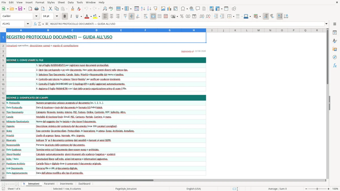The image size is (340, 191).
Task: Sort descending icon
Action: [x=149, y=9]
